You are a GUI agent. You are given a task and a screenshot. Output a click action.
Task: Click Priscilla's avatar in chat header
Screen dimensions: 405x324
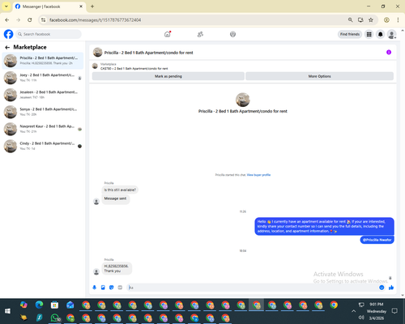97,53
